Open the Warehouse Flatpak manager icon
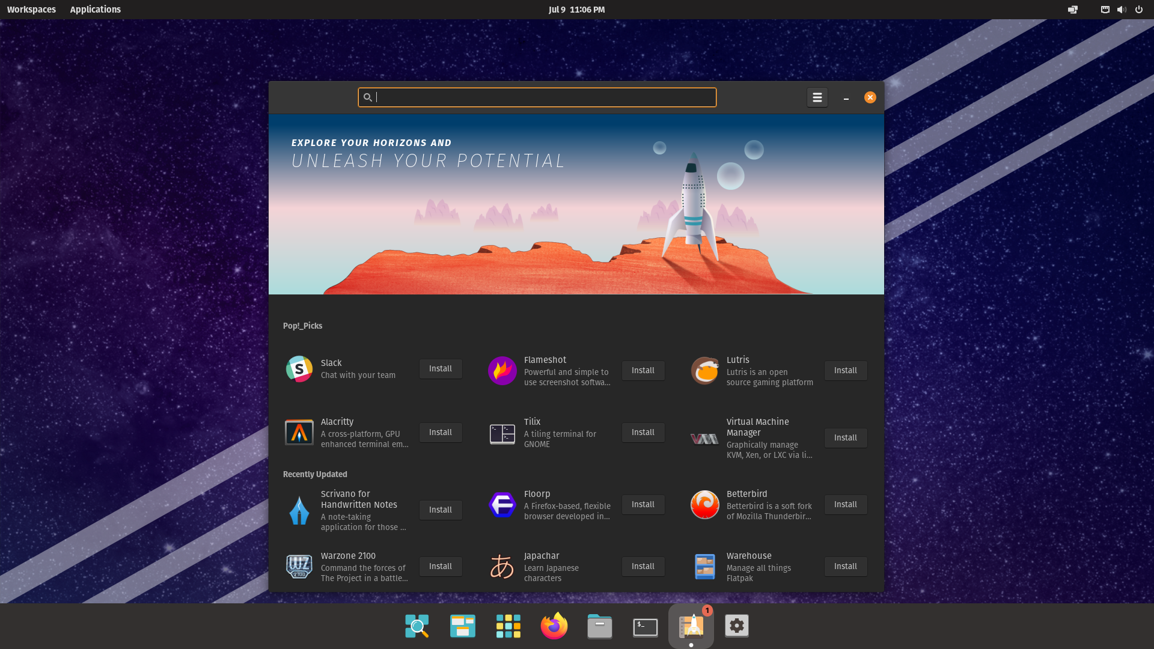The image size is (1154, 649). [x=704, y=567]
